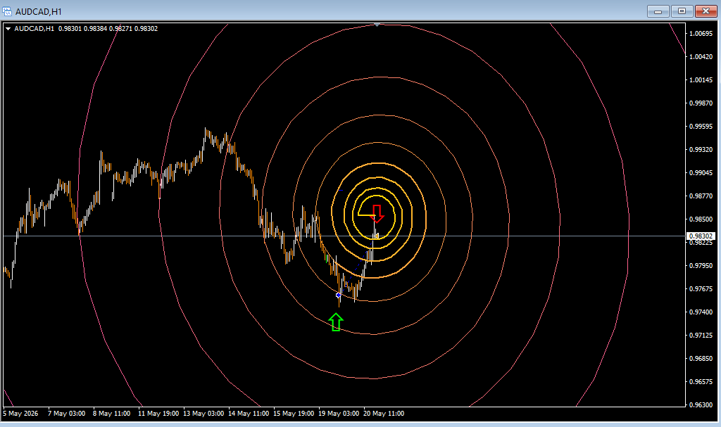
Task: Click the 0.96850 price scale label
Action: click(701, 359)
